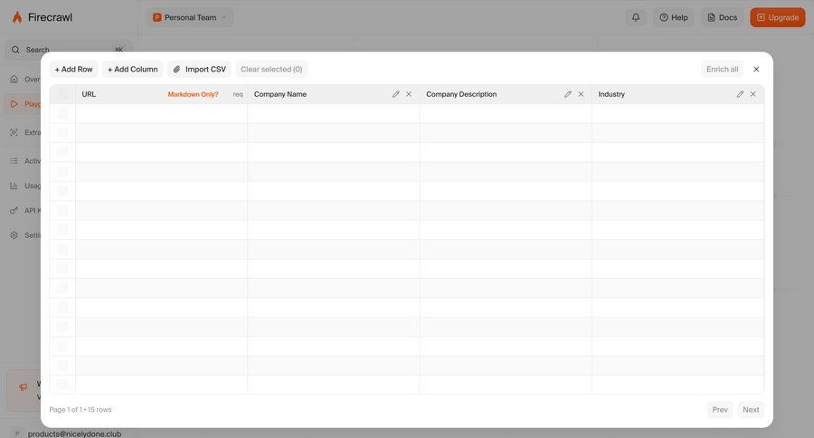Screen dimensions: 814x438
Task: Click the Add Column button
Action: point(132,69)
